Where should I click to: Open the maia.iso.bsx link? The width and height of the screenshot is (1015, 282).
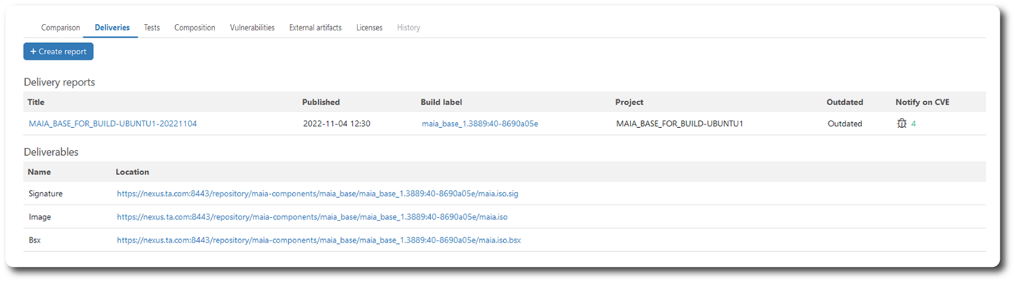coord(319,240)
